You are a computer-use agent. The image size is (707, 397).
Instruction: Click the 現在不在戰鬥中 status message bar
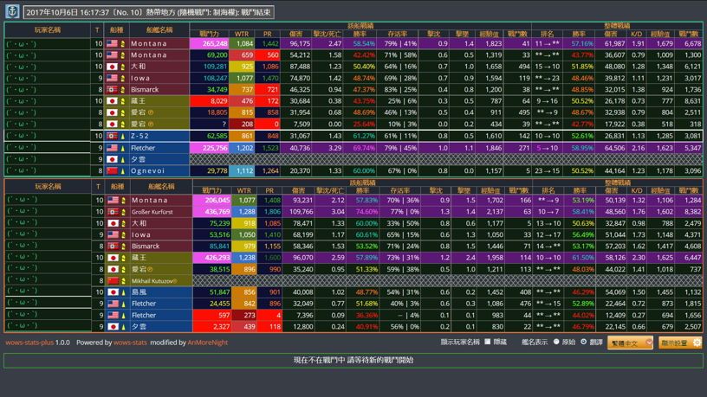tap(353, 360)
